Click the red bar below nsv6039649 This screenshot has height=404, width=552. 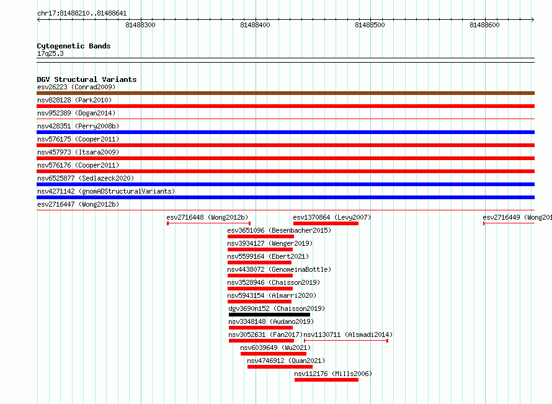(274, 354)
